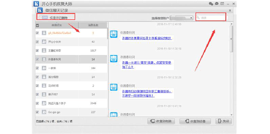Click the 春 avatar beside the 许昌初冬美景 message
Screen dimensions: 270x134
pyautogui.click(x=114, y=34)
